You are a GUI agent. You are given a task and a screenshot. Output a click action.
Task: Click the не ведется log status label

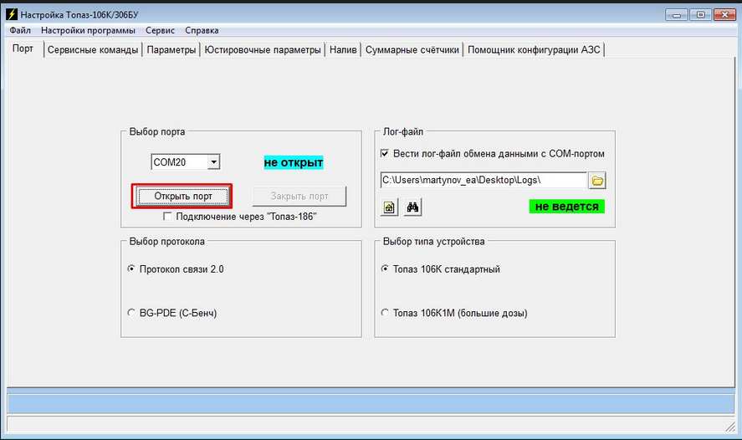point(566,207)
